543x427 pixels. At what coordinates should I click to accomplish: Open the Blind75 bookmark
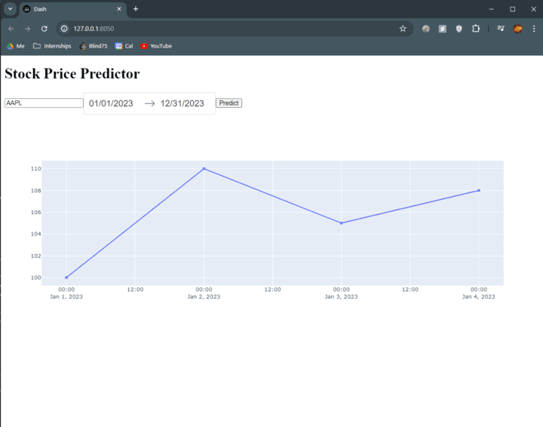pyautogui.click(x=94, y=46)
